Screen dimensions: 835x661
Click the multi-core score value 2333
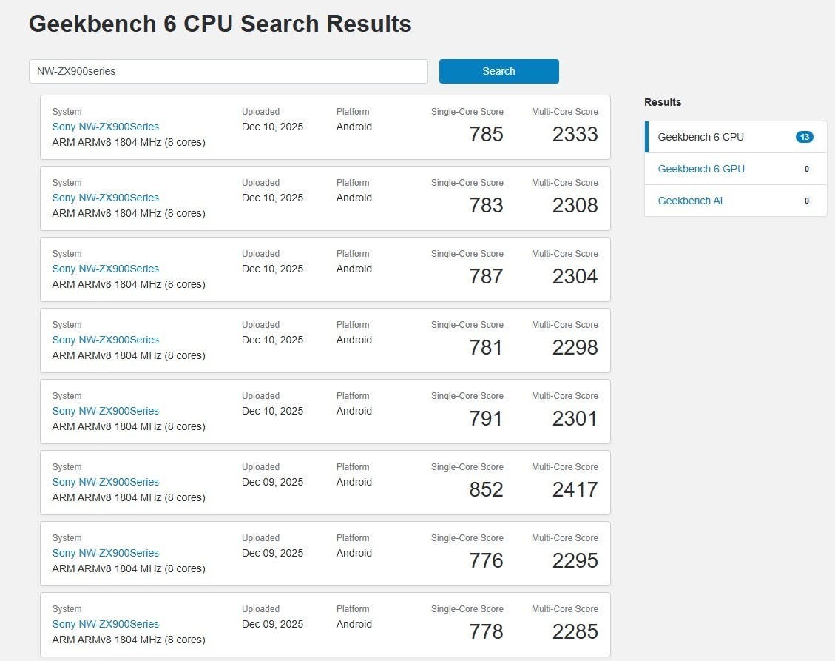pos(575,134)
